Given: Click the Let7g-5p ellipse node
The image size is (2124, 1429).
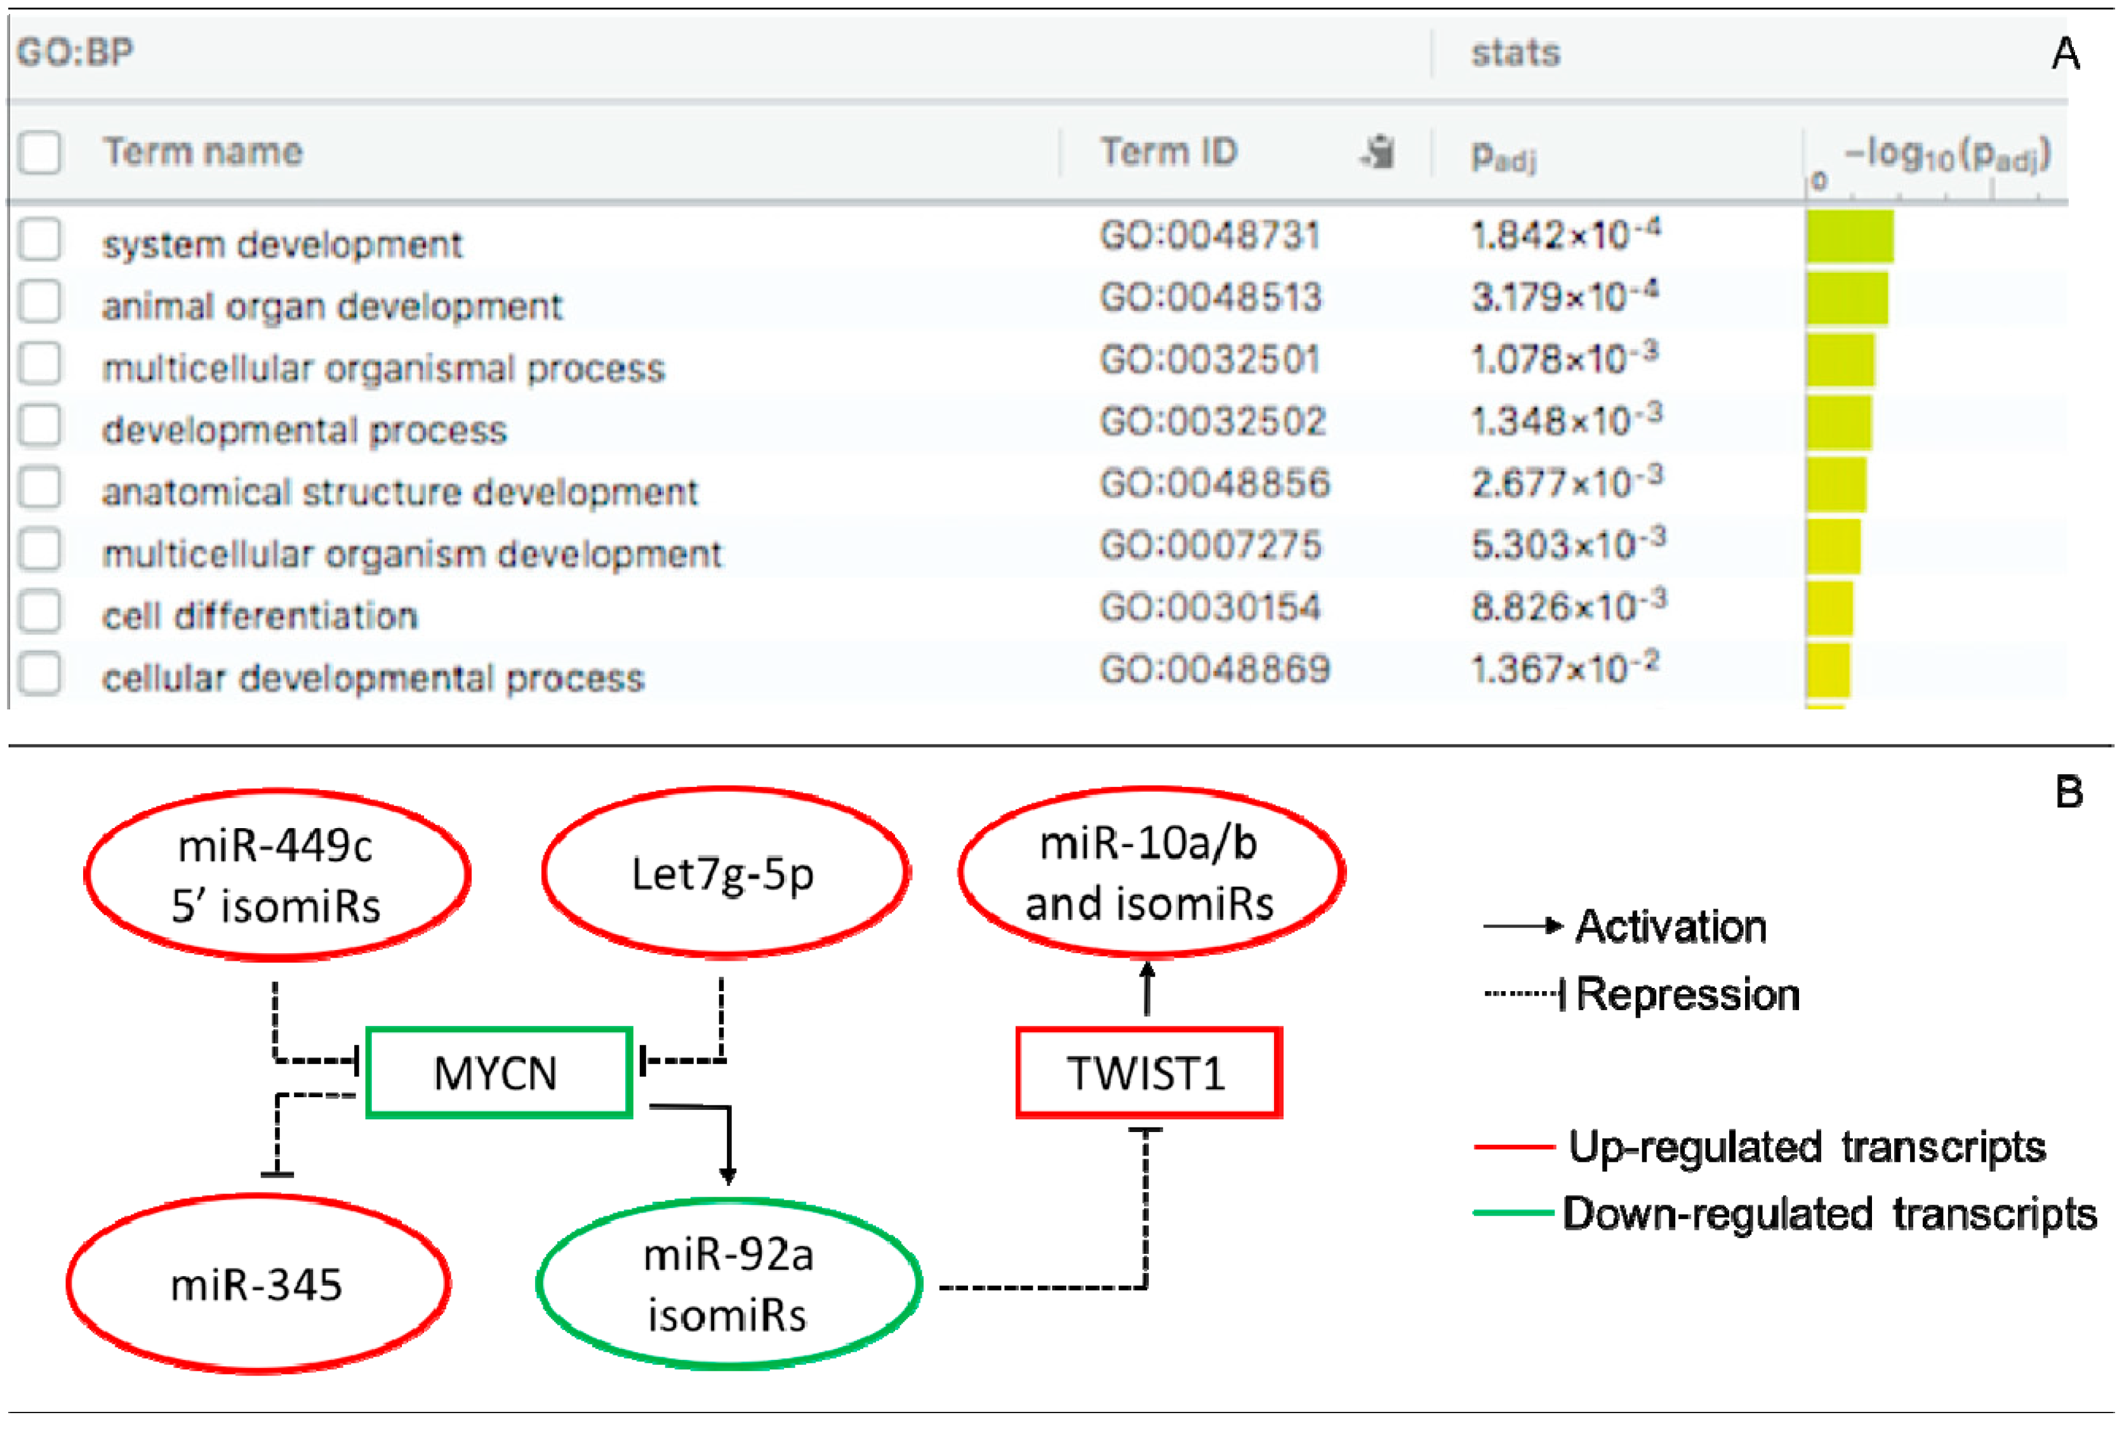Looking at the screenshot, I should (x=725, y=873).
